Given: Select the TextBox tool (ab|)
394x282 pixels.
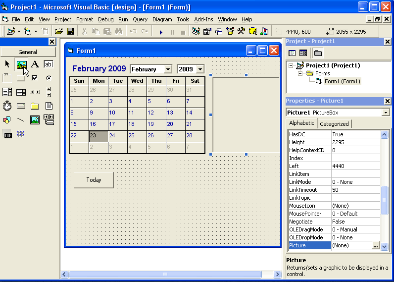Looking at the screenshot, I should pos(49,64).
